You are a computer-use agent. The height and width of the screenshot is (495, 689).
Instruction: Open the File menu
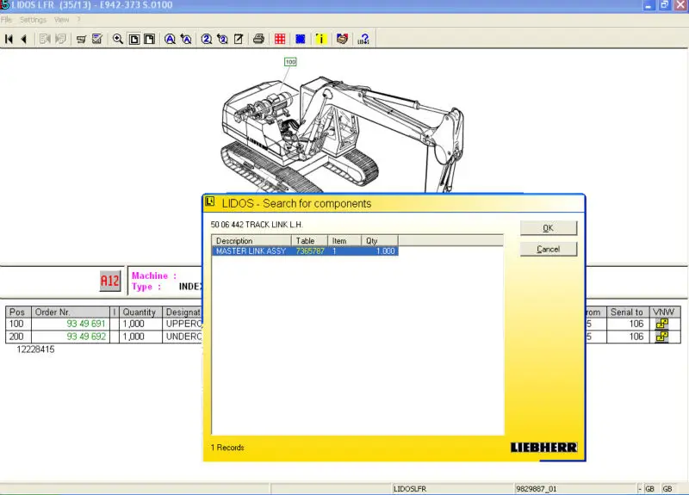coord(7,19)
